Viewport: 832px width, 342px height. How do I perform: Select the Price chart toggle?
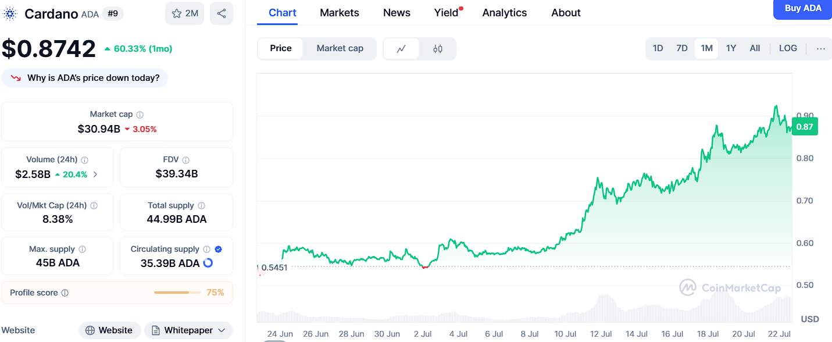281,48
